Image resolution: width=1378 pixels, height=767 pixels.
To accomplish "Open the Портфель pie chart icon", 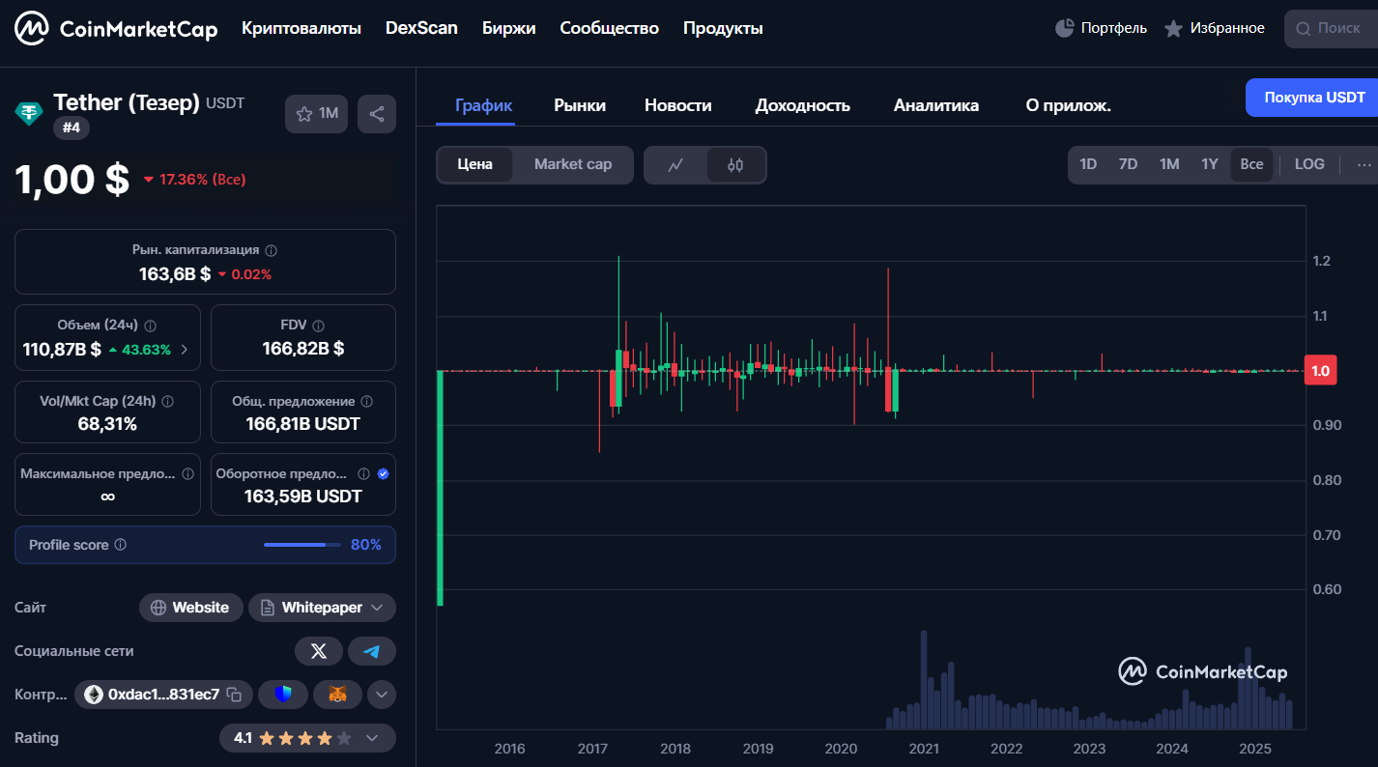I will (x=1064, y=28).
